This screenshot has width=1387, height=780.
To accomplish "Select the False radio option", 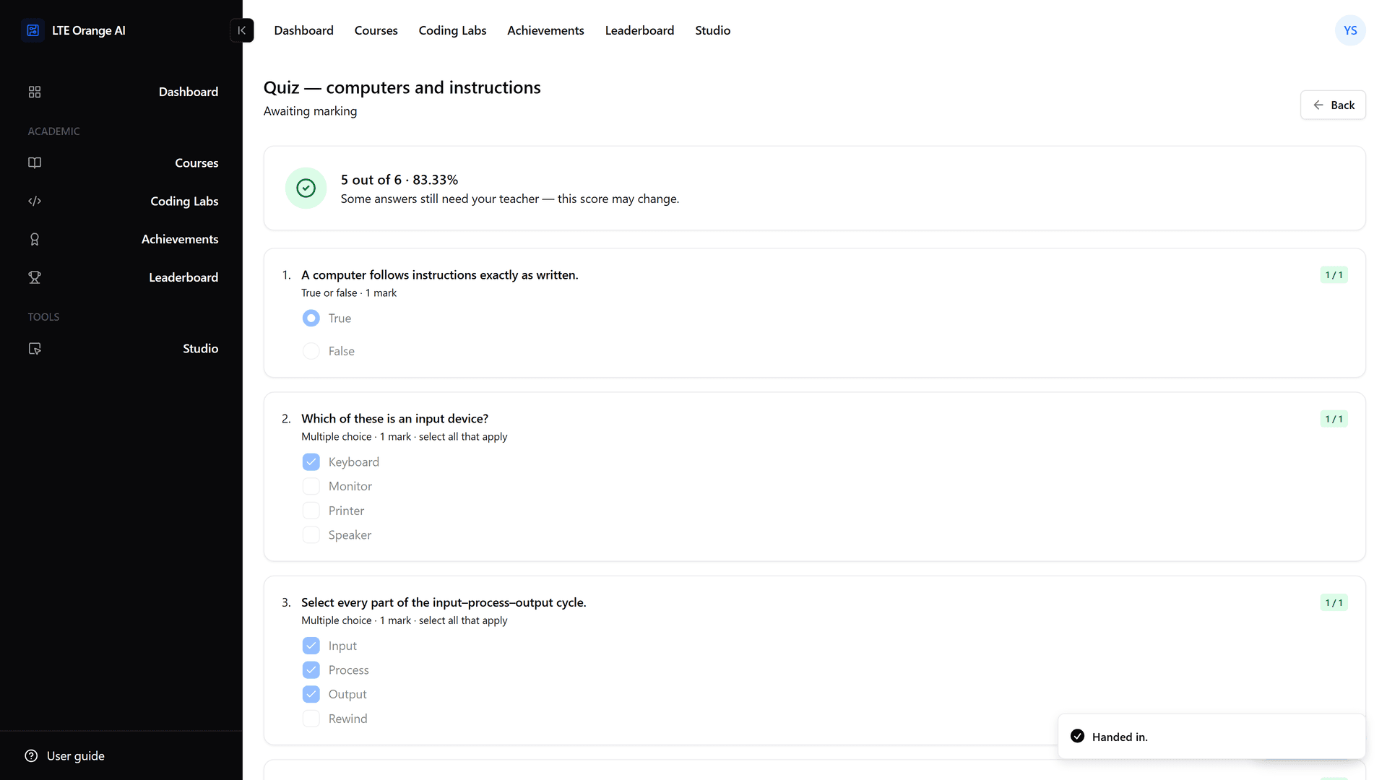I will point(311,351).
